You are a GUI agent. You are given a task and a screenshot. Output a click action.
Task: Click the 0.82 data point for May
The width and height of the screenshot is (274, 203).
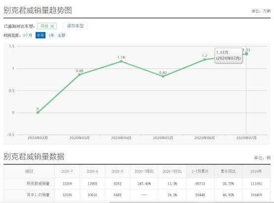163,76
